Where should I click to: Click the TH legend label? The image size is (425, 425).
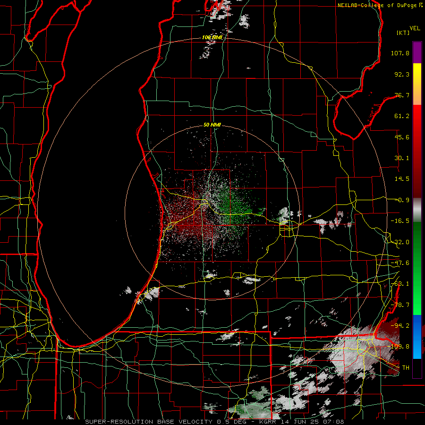pyautogui.click(x=406, y=367)
